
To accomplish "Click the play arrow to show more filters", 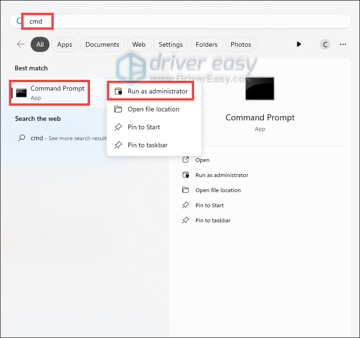I will tap(299, 44).
